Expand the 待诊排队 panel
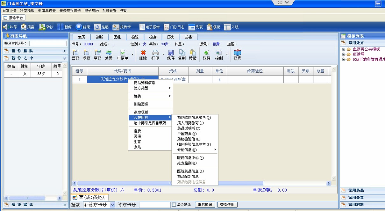The height and width of the screenshot is (211, 385). 65,51
